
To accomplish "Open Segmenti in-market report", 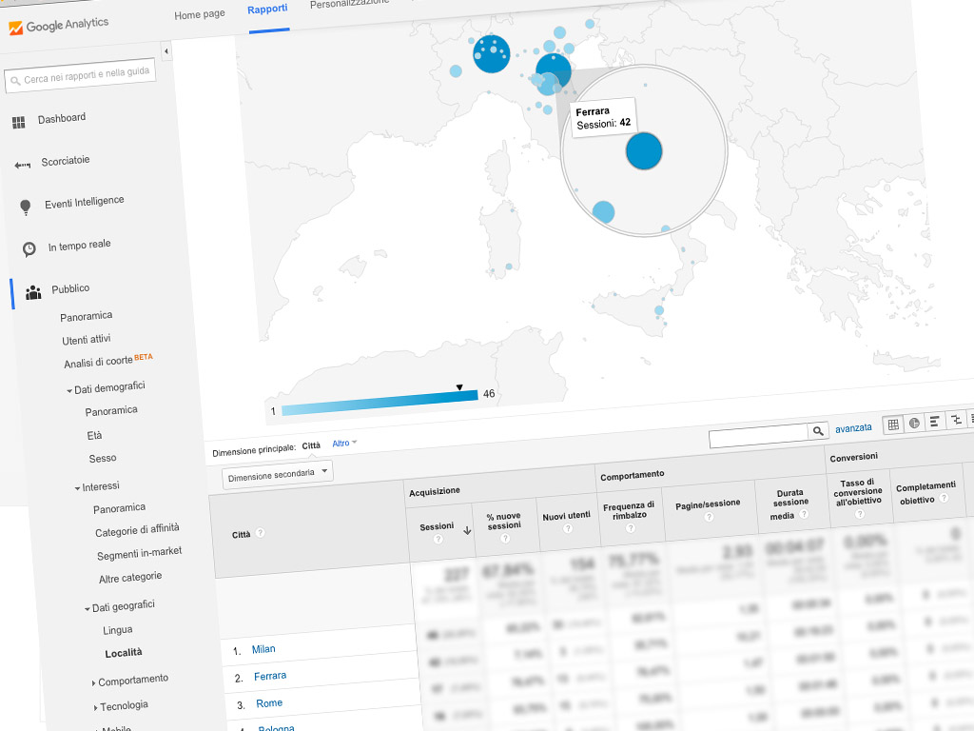I will (x=139, y=553).
